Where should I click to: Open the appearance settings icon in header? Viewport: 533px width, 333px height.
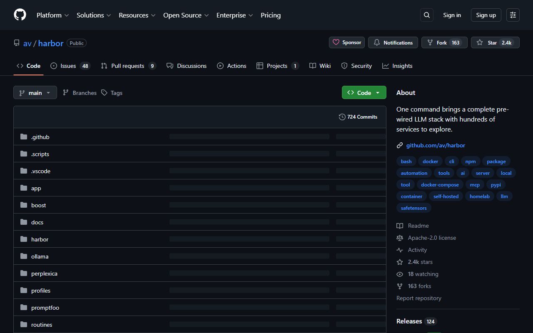tap(513, 15)
